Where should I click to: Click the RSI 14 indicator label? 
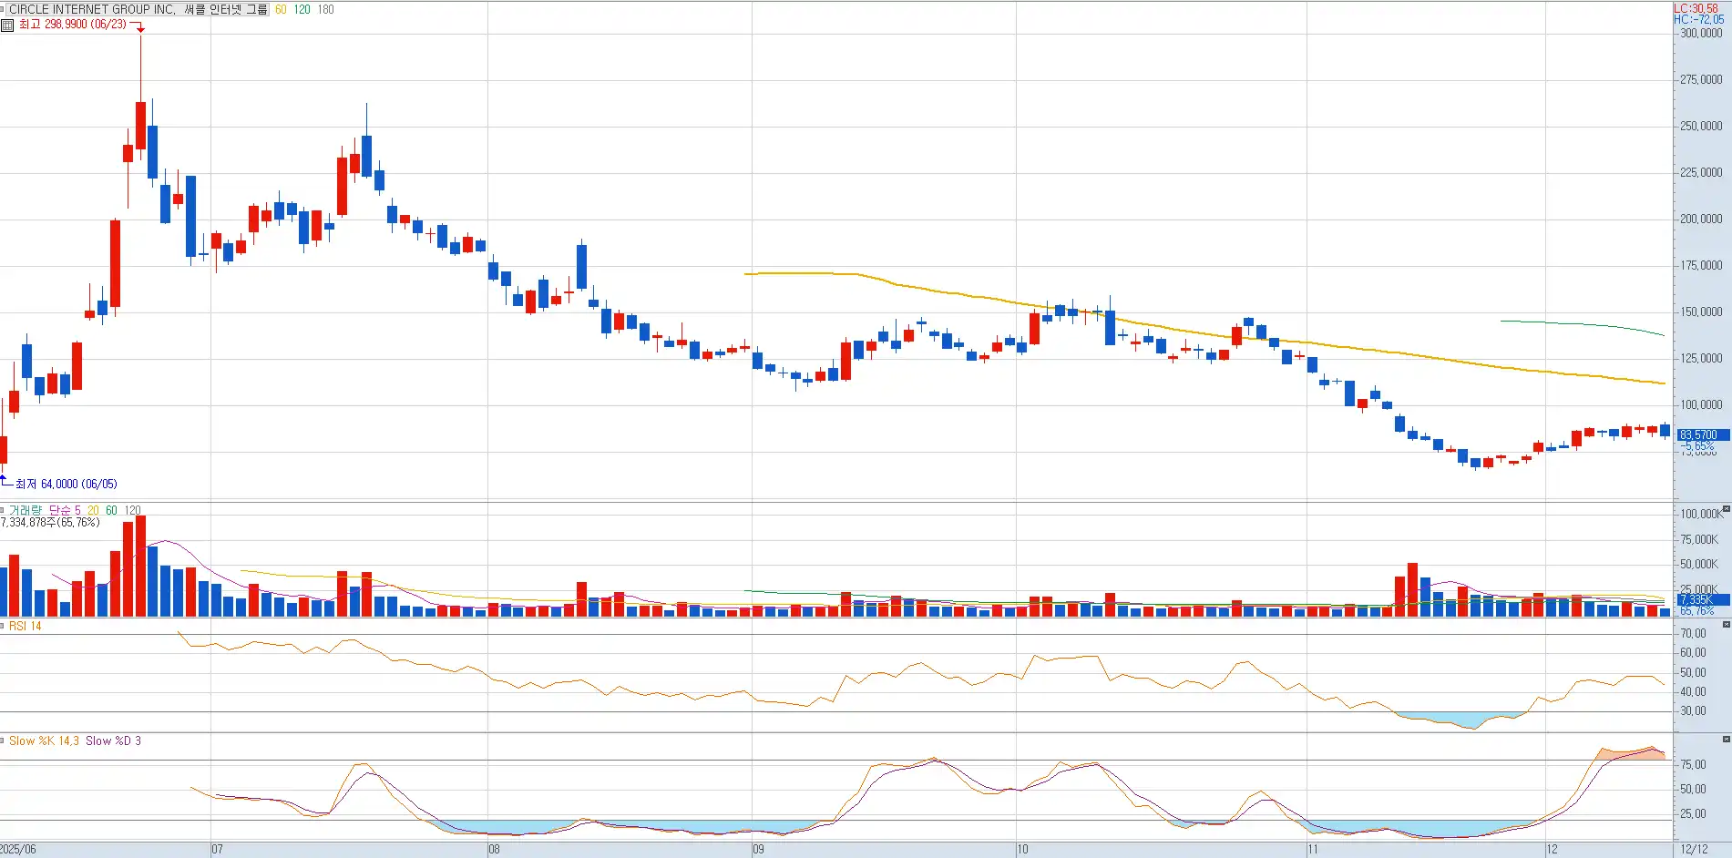tap(26, 626)
